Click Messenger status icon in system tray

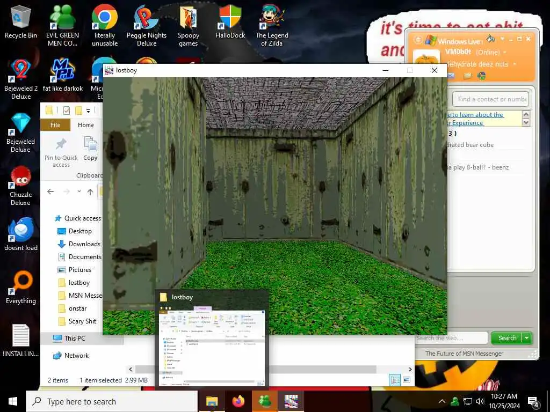[x=455, y=401]
